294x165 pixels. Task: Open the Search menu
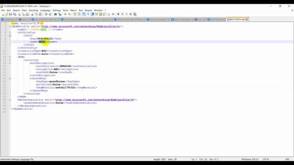(x=16, y=10)
